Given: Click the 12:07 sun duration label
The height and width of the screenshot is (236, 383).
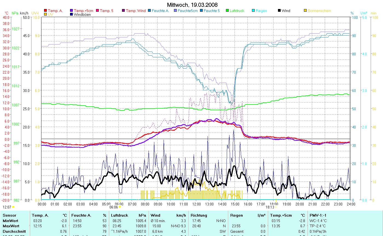Looking at the screenshot, I should coord(7,207).
